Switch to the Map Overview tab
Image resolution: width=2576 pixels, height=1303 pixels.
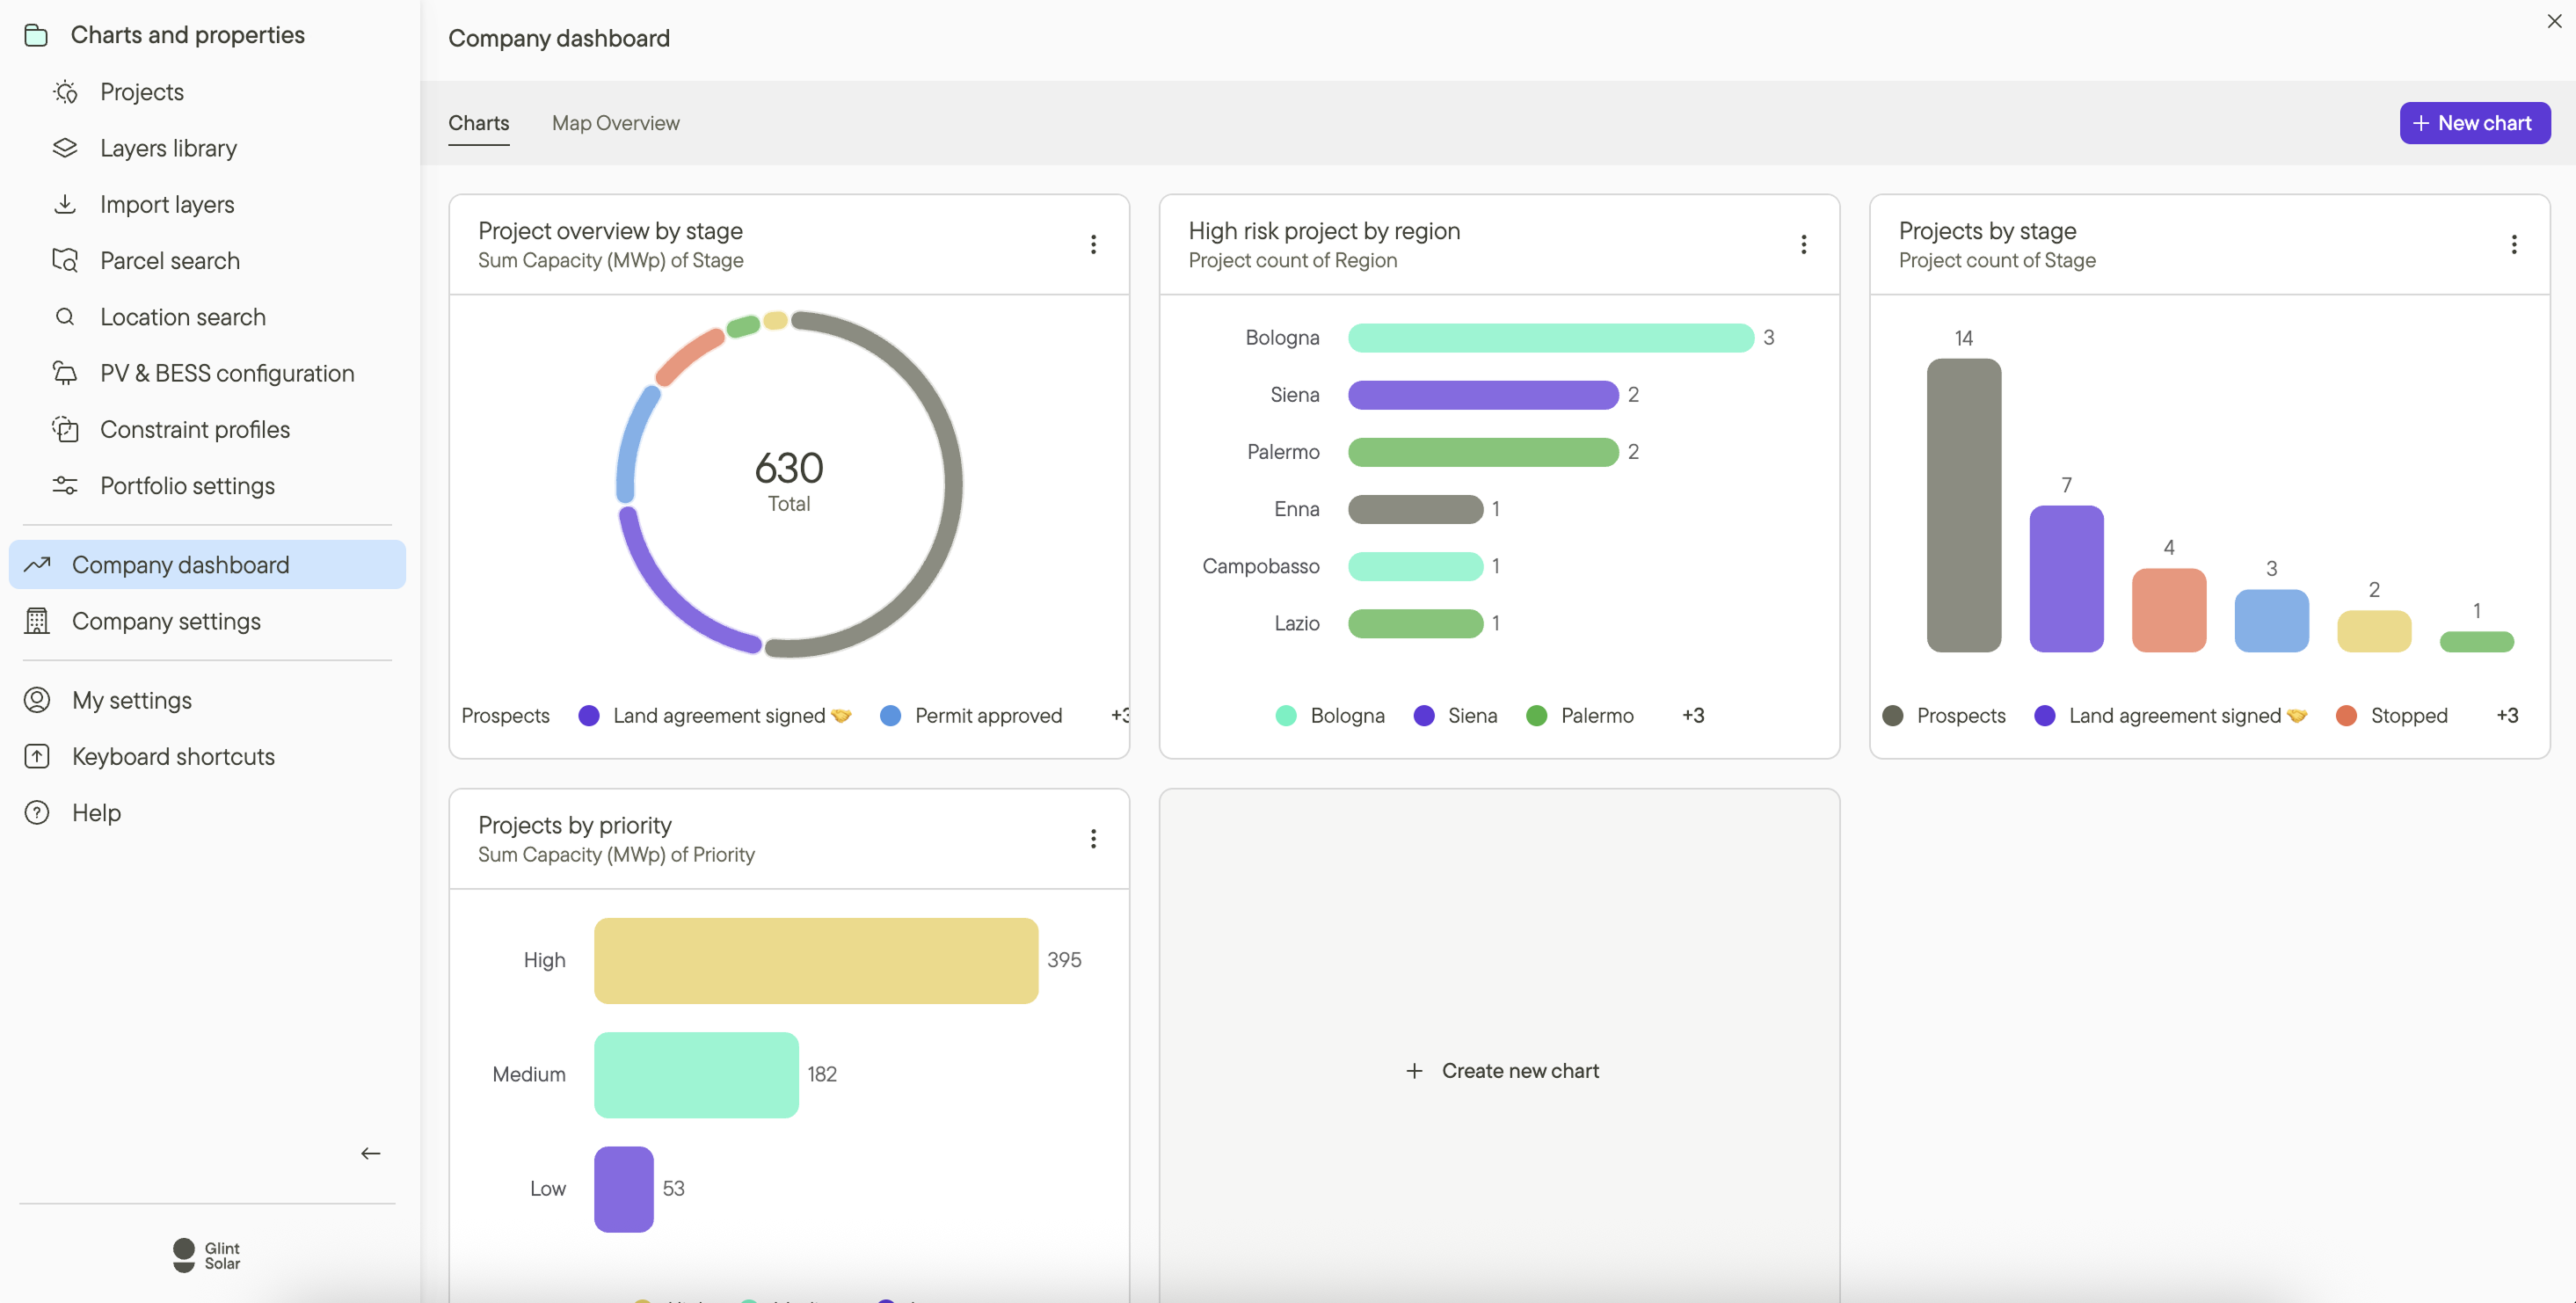pos(616,122)
